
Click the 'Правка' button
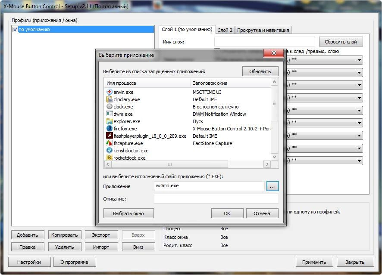[28, 247]
